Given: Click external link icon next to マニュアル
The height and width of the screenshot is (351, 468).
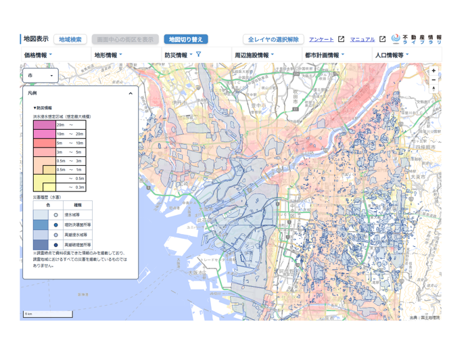Looking at the screenshot, I should (383, 40).
